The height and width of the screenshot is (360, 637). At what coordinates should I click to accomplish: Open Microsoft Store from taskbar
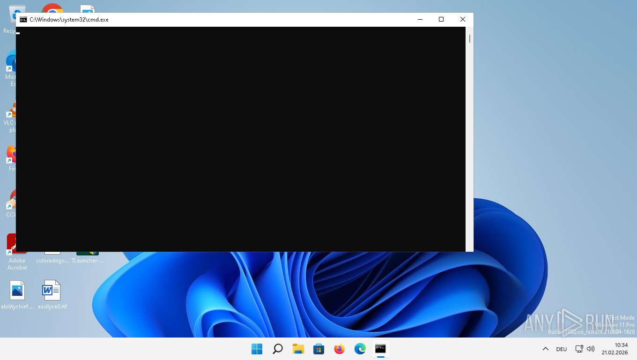click(x=318, y=349)
